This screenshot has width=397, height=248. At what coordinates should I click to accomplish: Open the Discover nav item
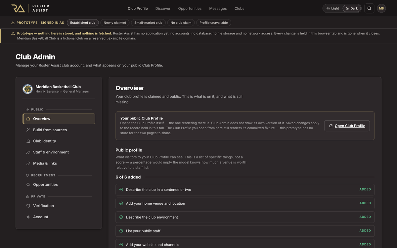pyautogui.click(x=163, y=8)
